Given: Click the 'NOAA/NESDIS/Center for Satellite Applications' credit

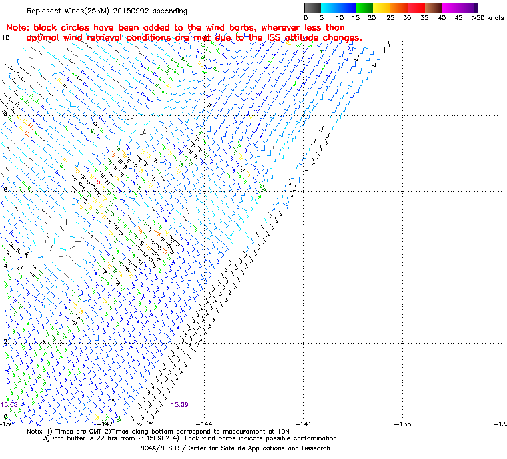Looking at the screenshot, I should 235,448.
